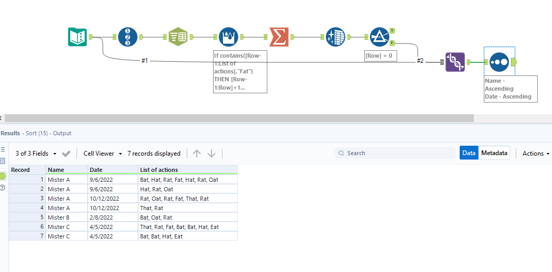Click the Record ID tool node
Image resolution: width=552 pixels, height=272 pixels.
128,37
